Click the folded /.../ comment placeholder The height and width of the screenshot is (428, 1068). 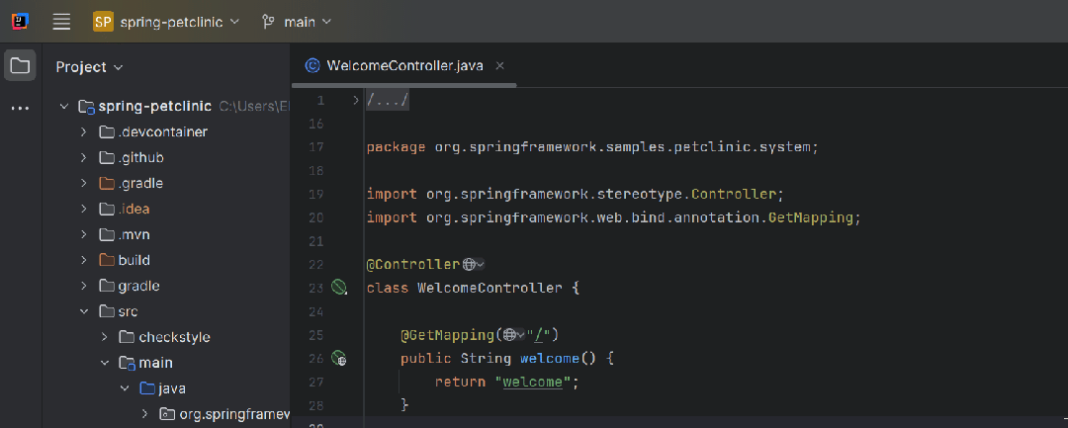[388, 101]
